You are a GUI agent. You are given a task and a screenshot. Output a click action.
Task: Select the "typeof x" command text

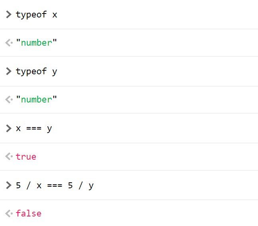[x=36, y=15]
